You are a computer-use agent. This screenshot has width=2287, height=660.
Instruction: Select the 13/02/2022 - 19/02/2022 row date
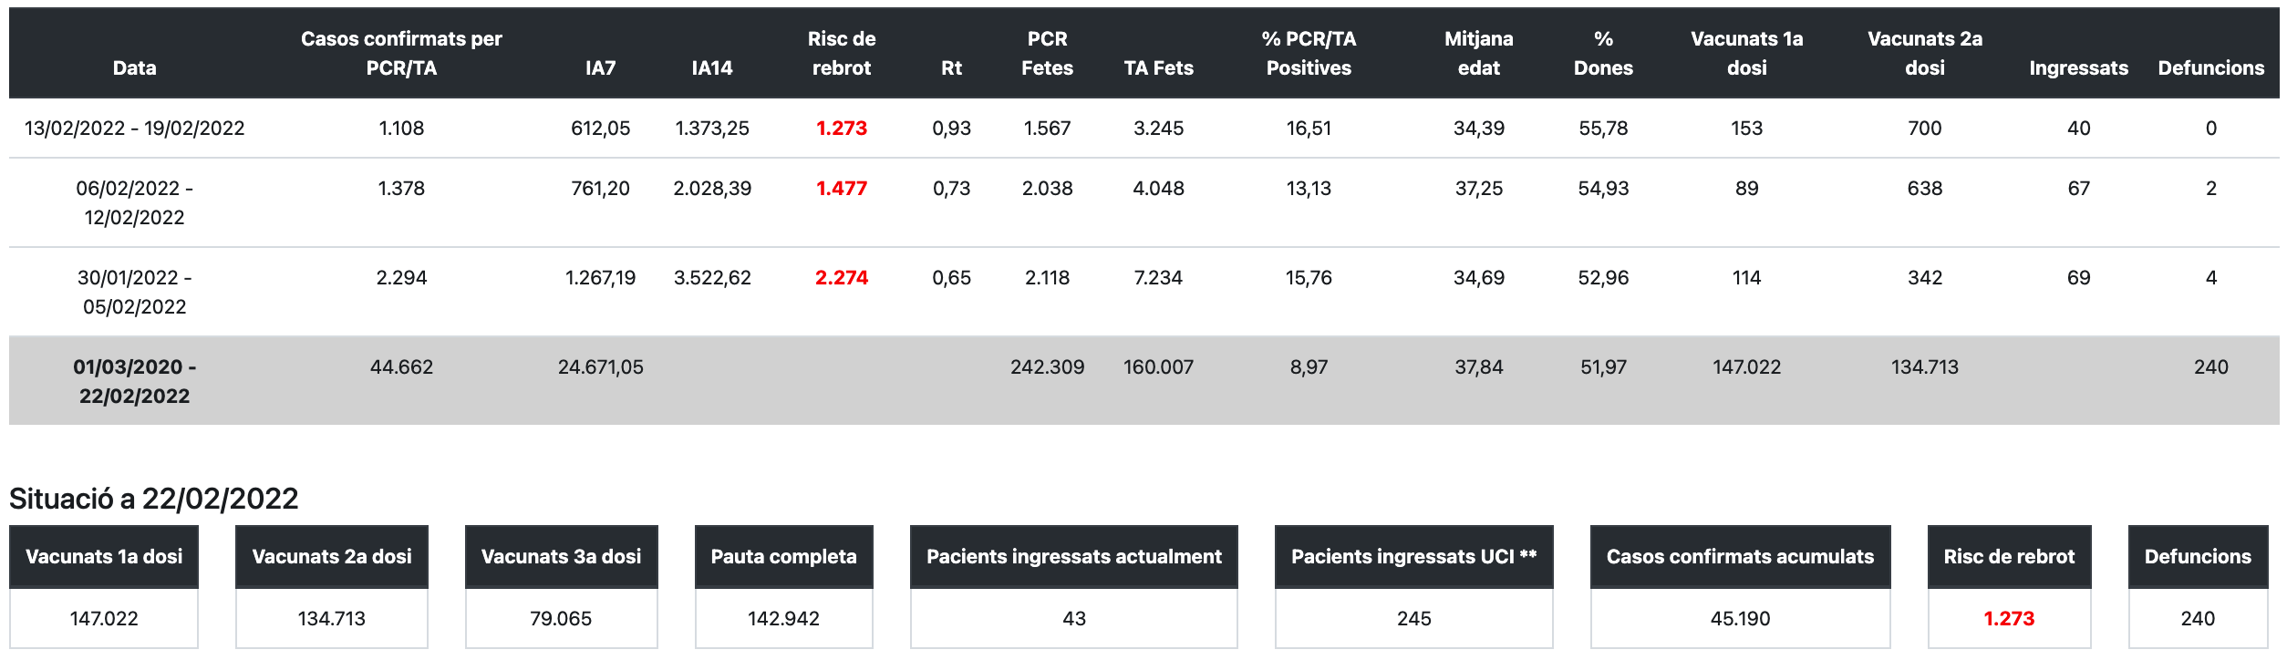(134, 128)
